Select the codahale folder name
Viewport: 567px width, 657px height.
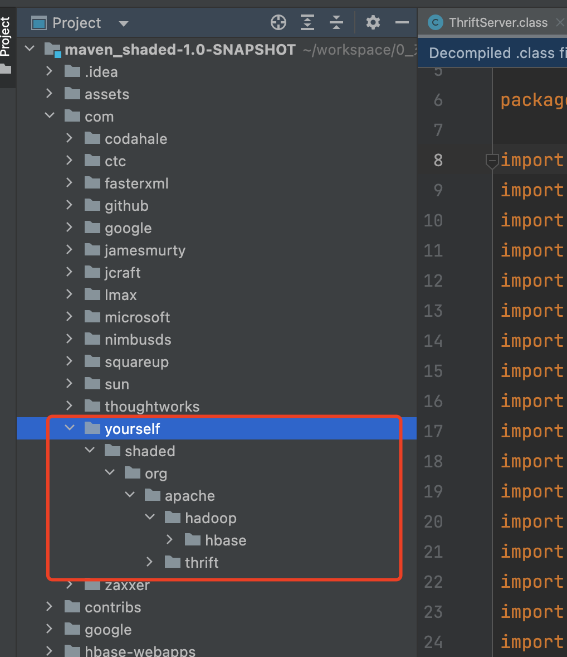pos(136,139)
